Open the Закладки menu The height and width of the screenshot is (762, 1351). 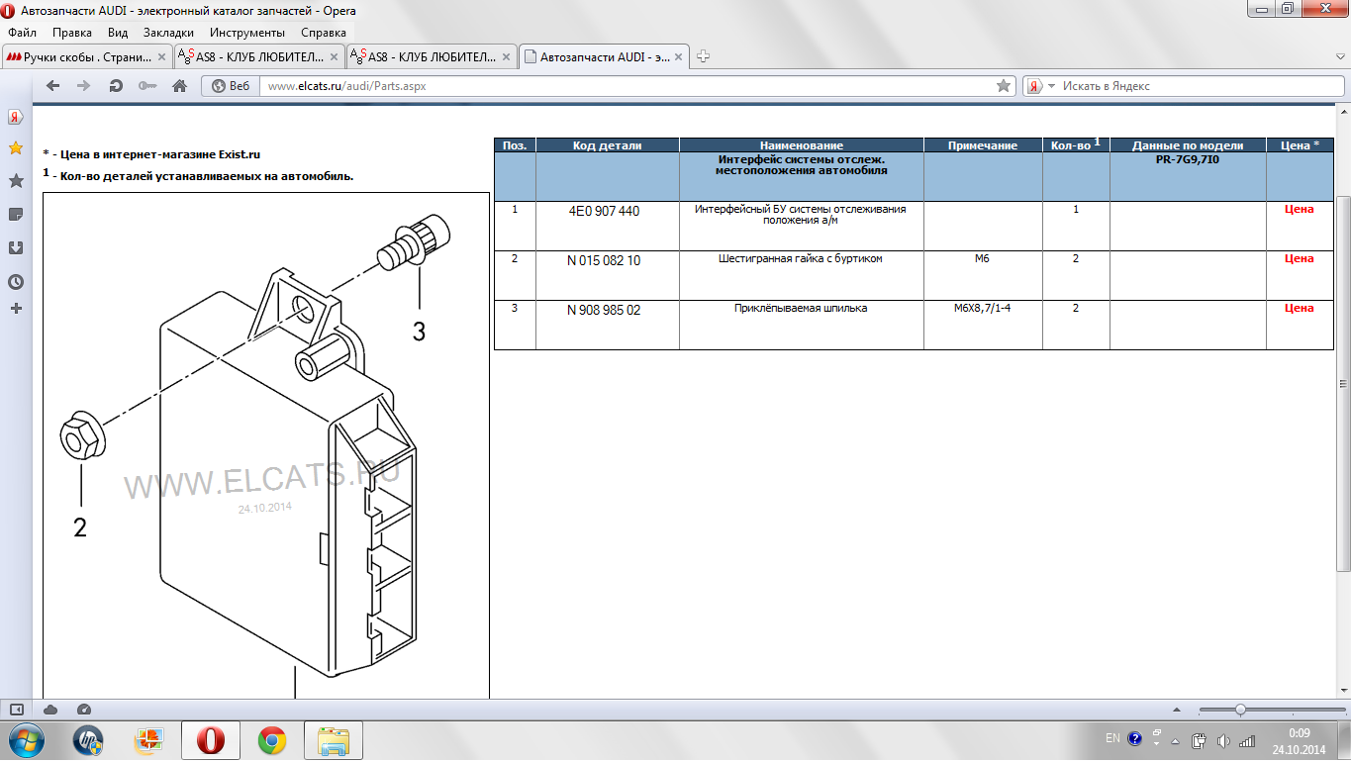(x=168, y=33)
